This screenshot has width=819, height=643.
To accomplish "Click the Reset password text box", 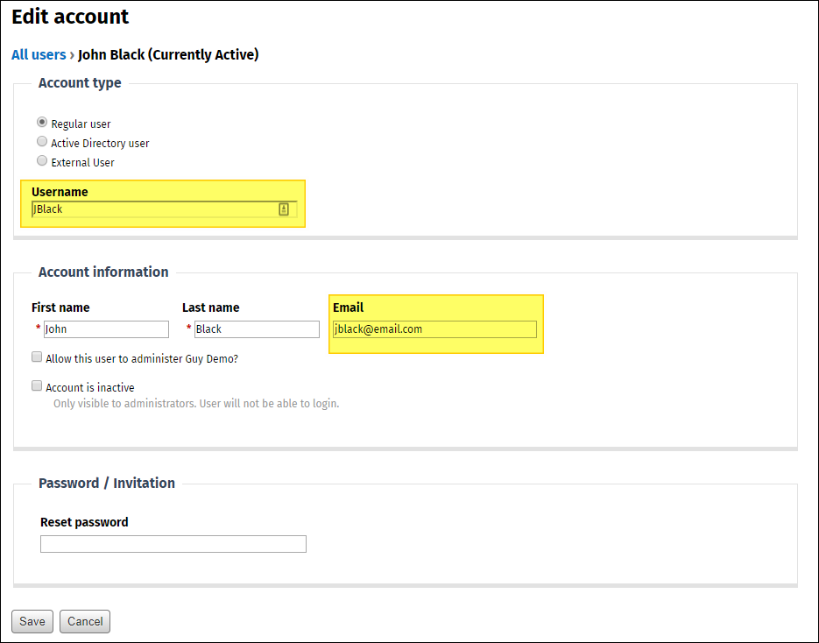I will (173, 544).
